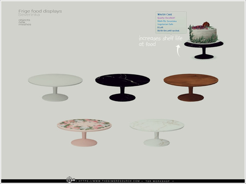The height and width of the screenshot is (184, 246).
Task: Click 'Vegetarian-Safe' tooltip line
Action: click(x=165, y=24)
